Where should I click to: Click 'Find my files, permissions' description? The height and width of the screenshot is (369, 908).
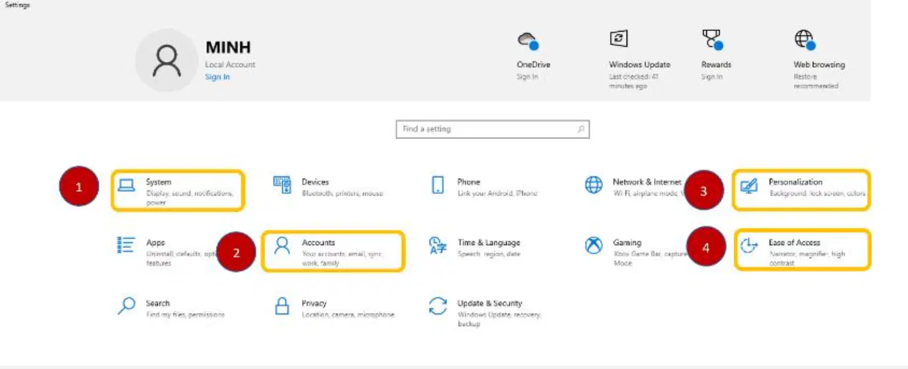point(185,315)
